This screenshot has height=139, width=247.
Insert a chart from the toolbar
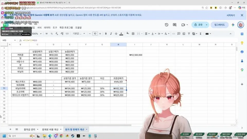point(184,34)
